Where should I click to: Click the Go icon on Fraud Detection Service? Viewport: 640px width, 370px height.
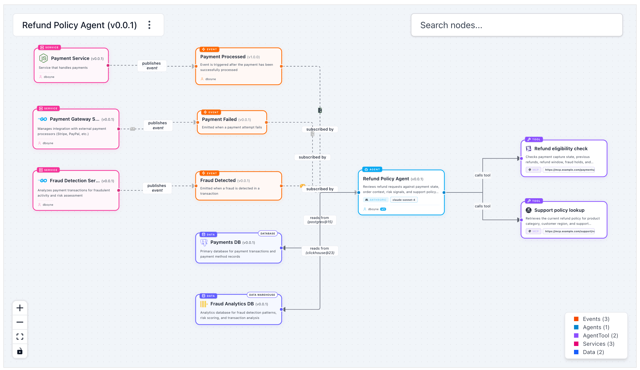coord(43,181)
